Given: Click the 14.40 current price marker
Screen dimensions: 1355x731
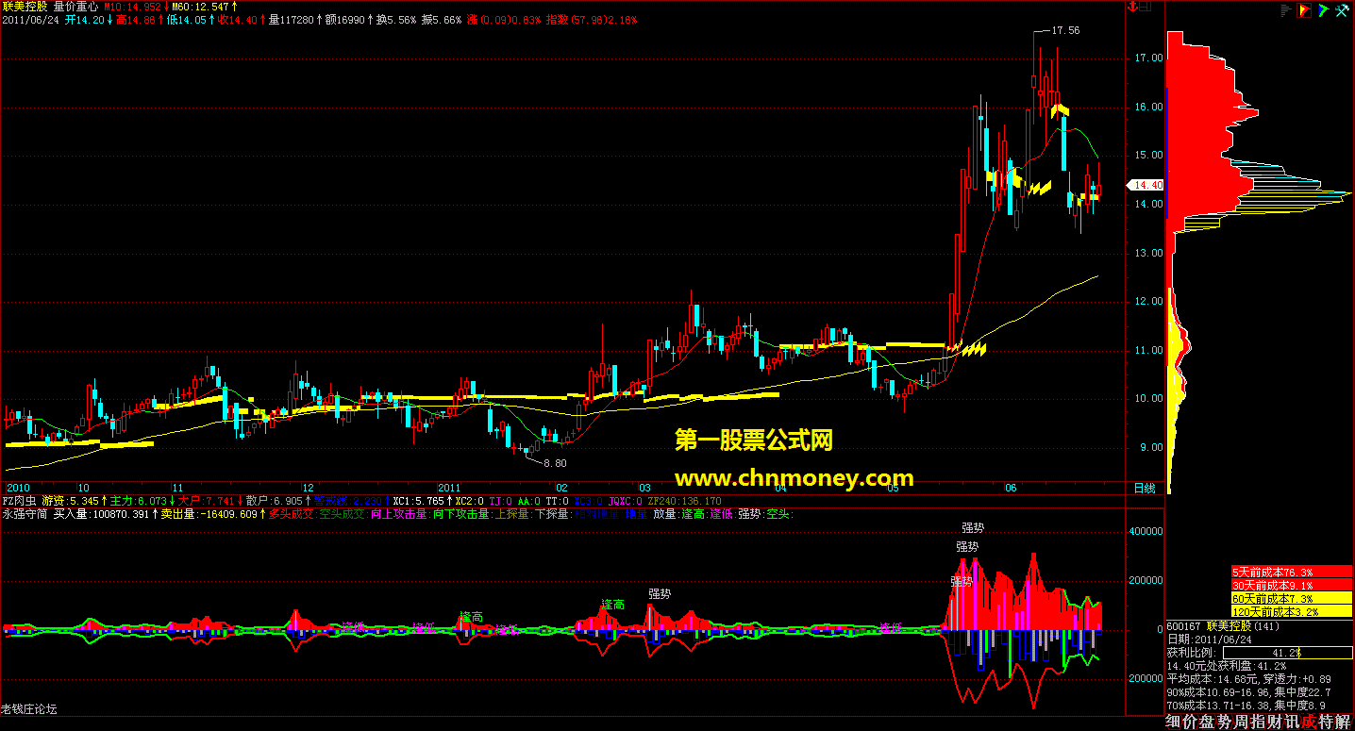Looking at the screenshot, I should pyautogui.click(x=1147, y=185).
